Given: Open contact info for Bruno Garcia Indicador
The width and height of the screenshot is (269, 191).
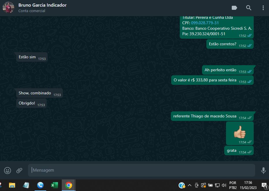Looking at the screenshot, I should (42, 5).
